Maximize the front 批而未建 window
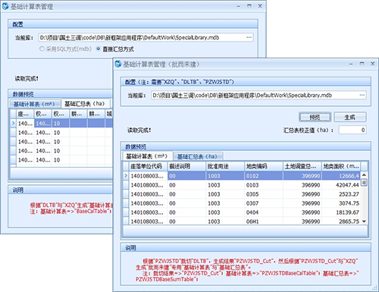This screenshot has height=292, width=379. pyautogui.click(x=362, y=64)
